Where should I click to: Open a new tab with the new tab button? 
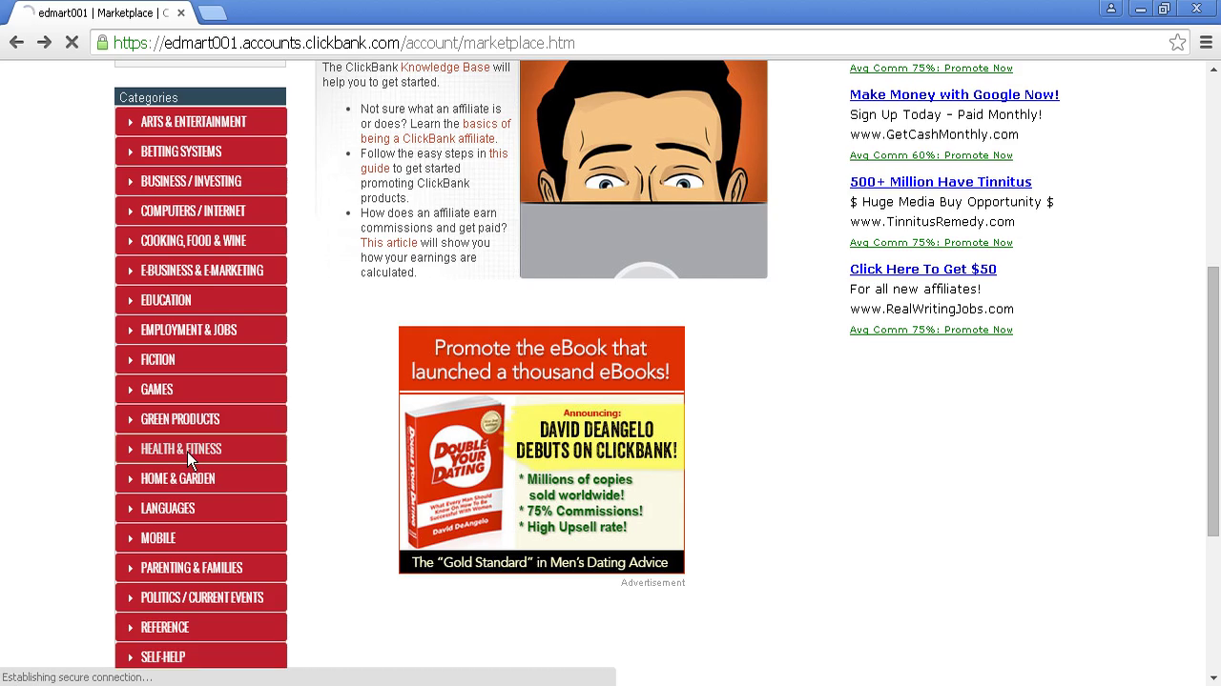click(x=212, y=12)
